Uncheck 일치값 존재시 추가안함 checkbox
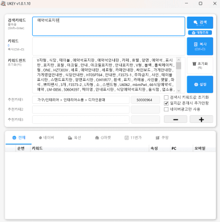The image size is (220, 222). click(166, 103)
